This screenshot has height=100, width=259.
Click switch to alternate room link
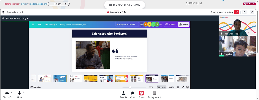[x=34, y=4]
